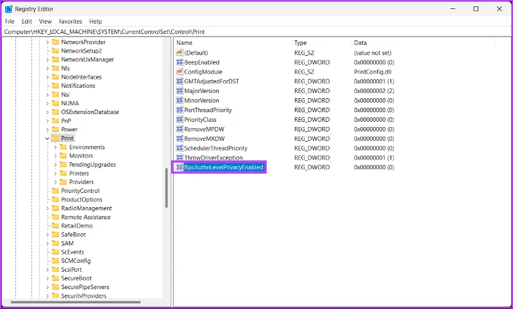The image size is (513, 309).
Task: Click the Monitors subkey folder icon
Action: 63,156
